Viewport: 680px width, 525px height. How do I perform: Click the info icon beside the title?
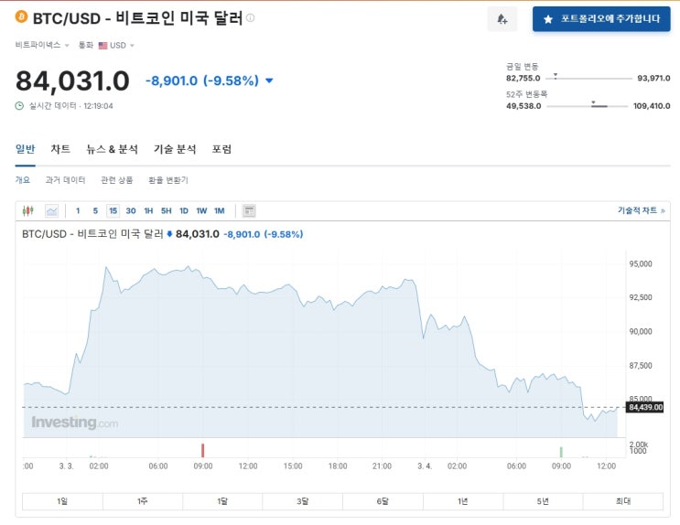point(251,17)
